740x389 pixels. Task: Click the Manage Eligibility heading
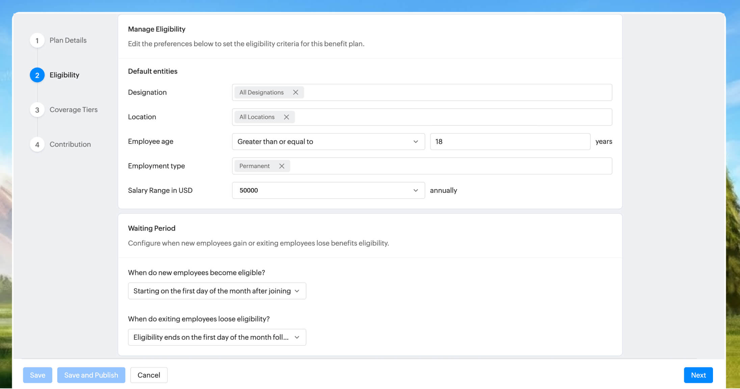(x=157, y=29)
